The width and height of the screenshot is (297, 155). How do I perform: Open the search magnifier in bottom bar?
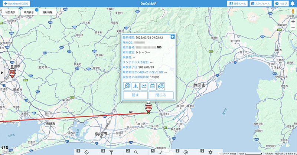(136, 152)
